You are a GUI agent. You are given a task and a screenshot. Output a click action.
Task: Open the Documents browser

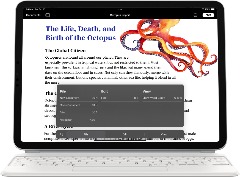(33, 15)
